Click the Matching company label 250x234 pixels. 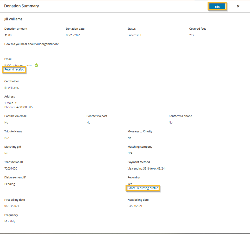tap(140, 147)
